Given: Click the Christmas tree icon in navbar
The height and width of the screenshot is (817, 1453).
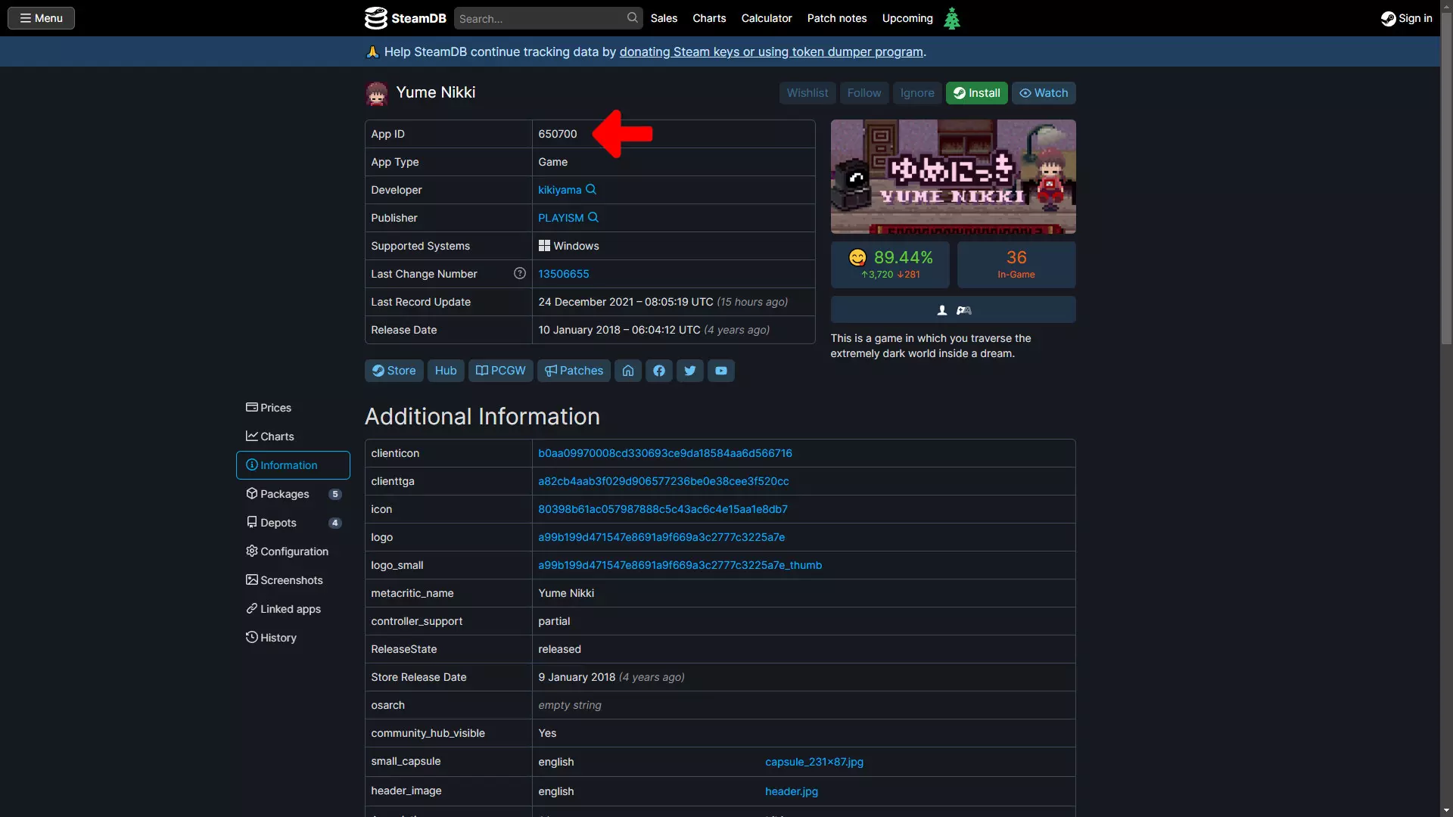Looking at the screenshot, I should (952, 18).
